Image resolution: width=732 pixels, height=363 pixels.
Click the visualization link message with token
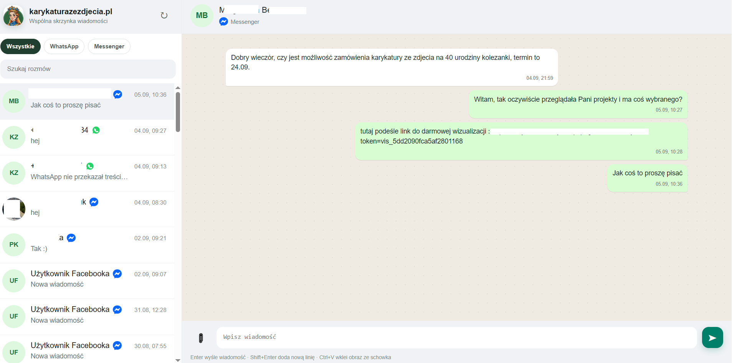pyautogui.click(x=521, y=141)
